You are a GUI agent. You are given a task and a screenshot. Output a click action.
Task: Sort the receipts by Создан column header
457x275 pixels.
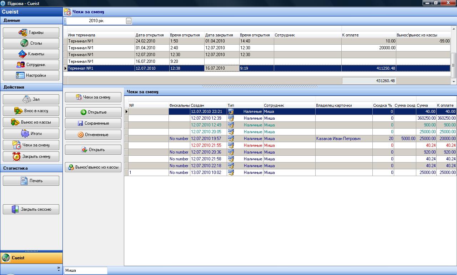tap(208, 105)
